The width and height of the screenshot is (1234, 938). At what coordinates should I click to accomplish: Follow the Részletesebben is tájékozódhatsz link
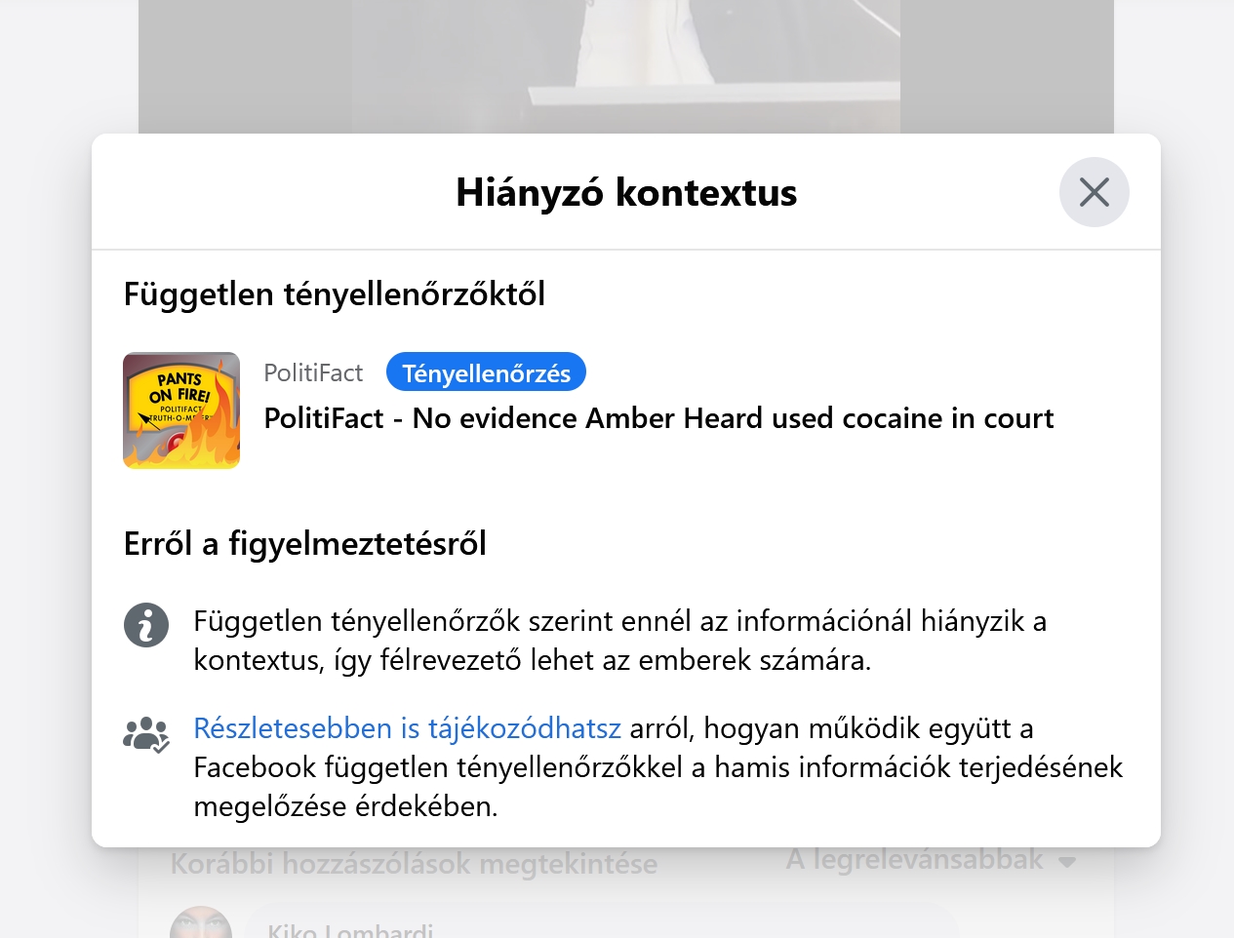[x=407, y=728]
